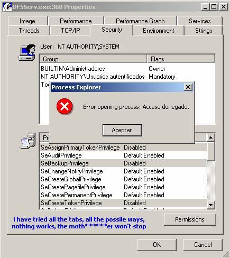Click Aceptar to dismiss the error
Viewport: 230px width, 258px height.
point(122,130)
